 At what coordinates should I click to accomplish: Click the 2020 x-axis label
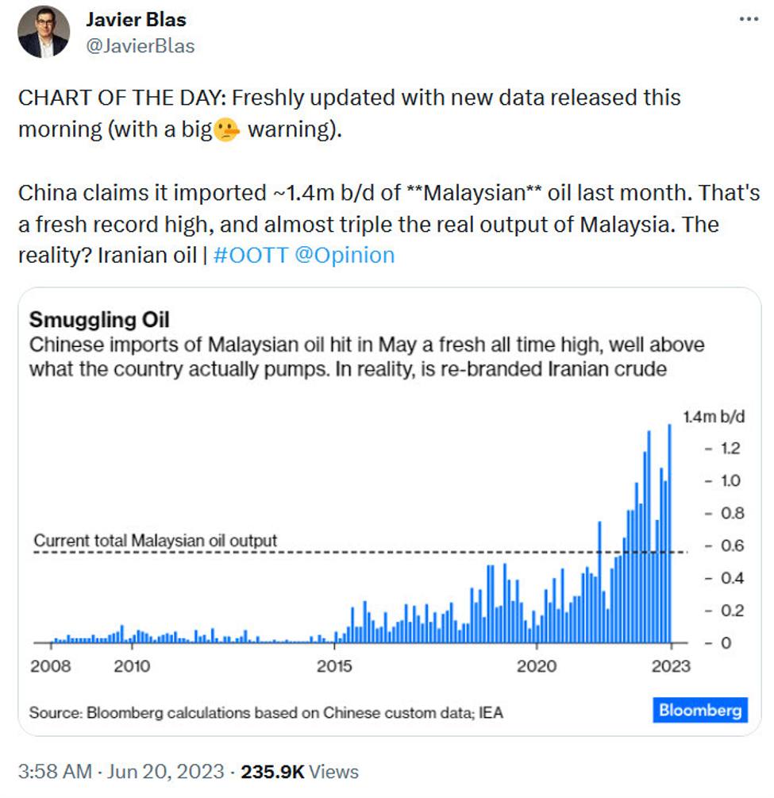(x=537, y=665)
